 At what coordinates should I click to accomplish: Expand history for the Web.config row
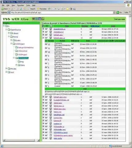pos(43,138)
